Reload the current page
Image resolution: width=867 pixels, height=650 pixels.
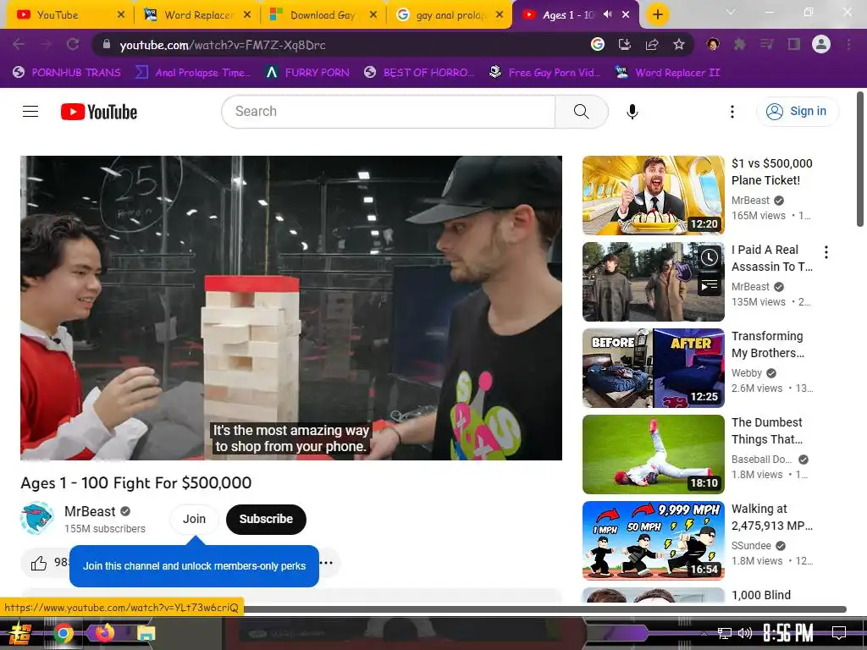73,44
